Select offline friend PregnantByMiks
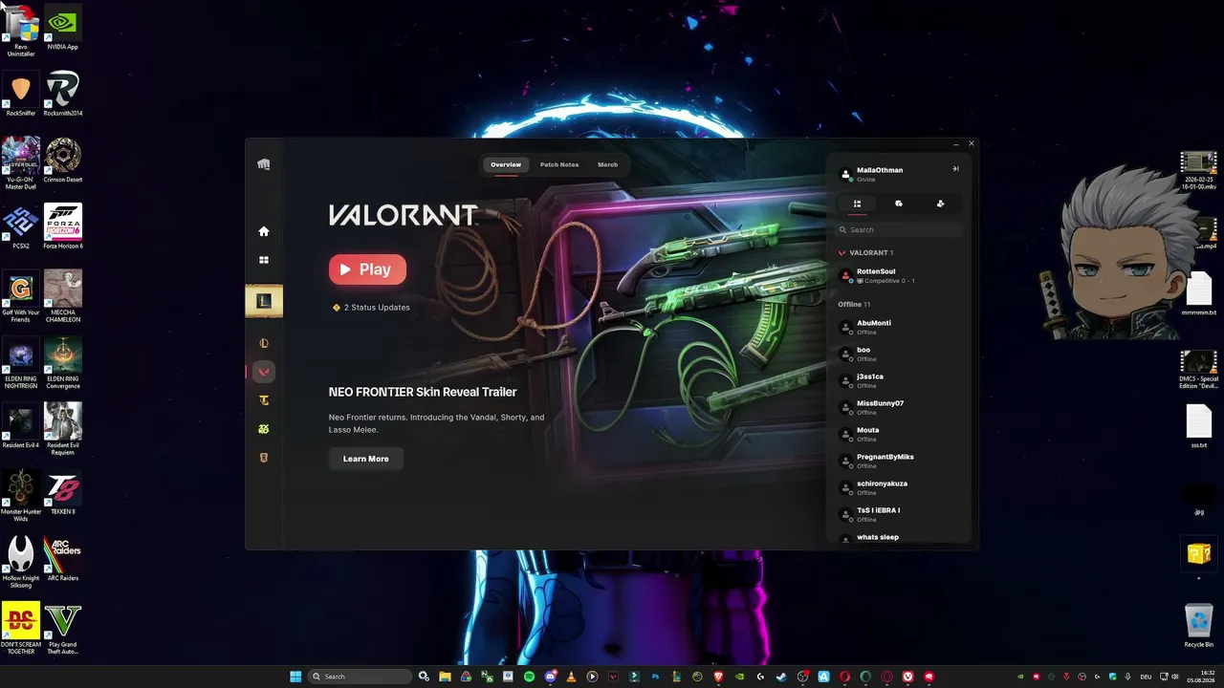Screen dimensions: 1224x688 899,461
